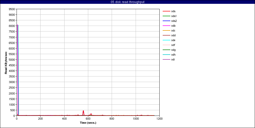Click the 8000 y-axis tick value

pos(12,26)
